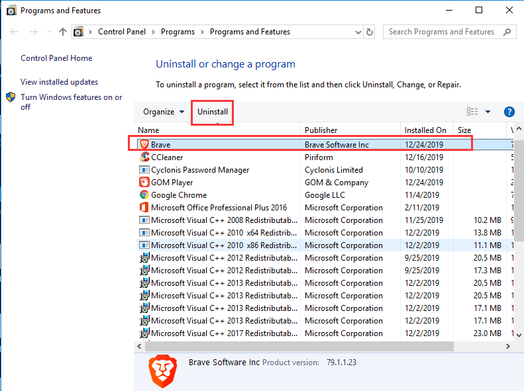Open the Organize dropdown menu
The image size is (524, 391).
click(x=164, y=112)
